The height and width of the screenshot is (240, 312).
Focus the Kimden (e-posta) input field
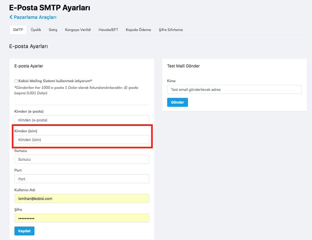[82, 120]
